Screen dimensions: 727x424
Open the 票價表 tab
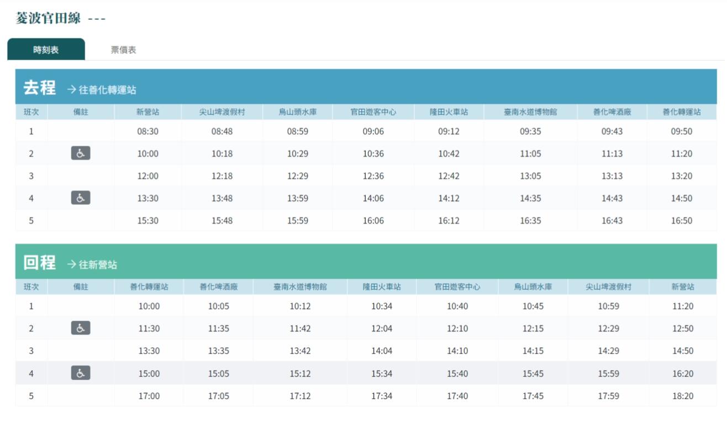123,50
